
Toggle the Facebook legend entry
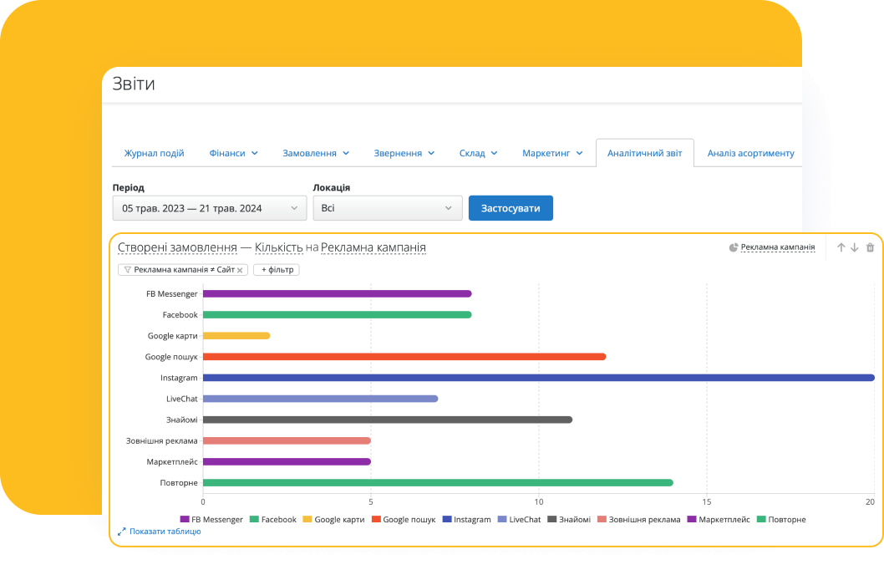pyautogui.click(x=273, y=519)
